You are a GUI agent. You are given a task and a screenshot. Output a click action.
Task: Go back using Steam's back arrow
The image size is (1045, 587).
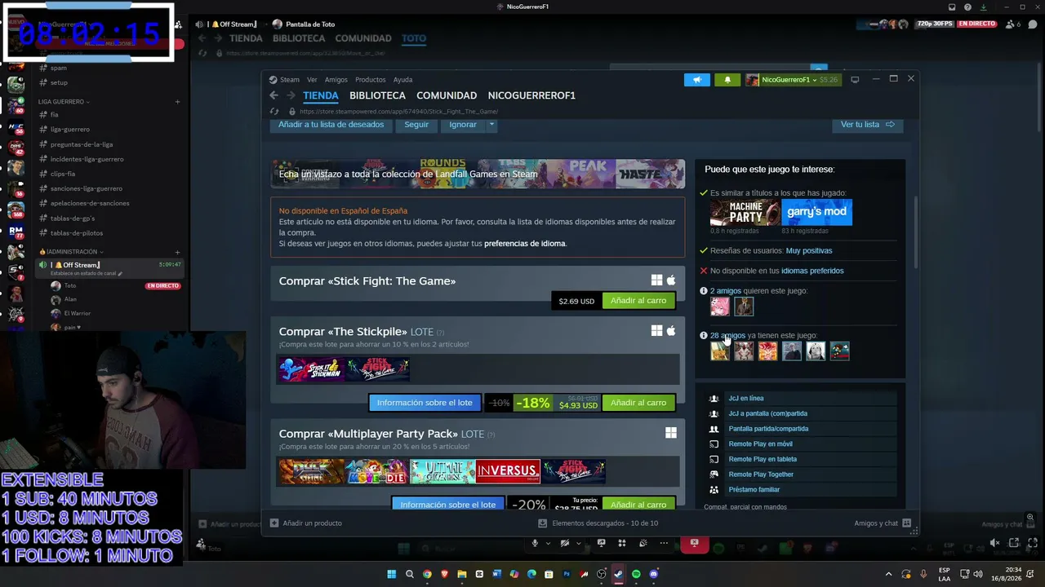click(x=274, y=95)
